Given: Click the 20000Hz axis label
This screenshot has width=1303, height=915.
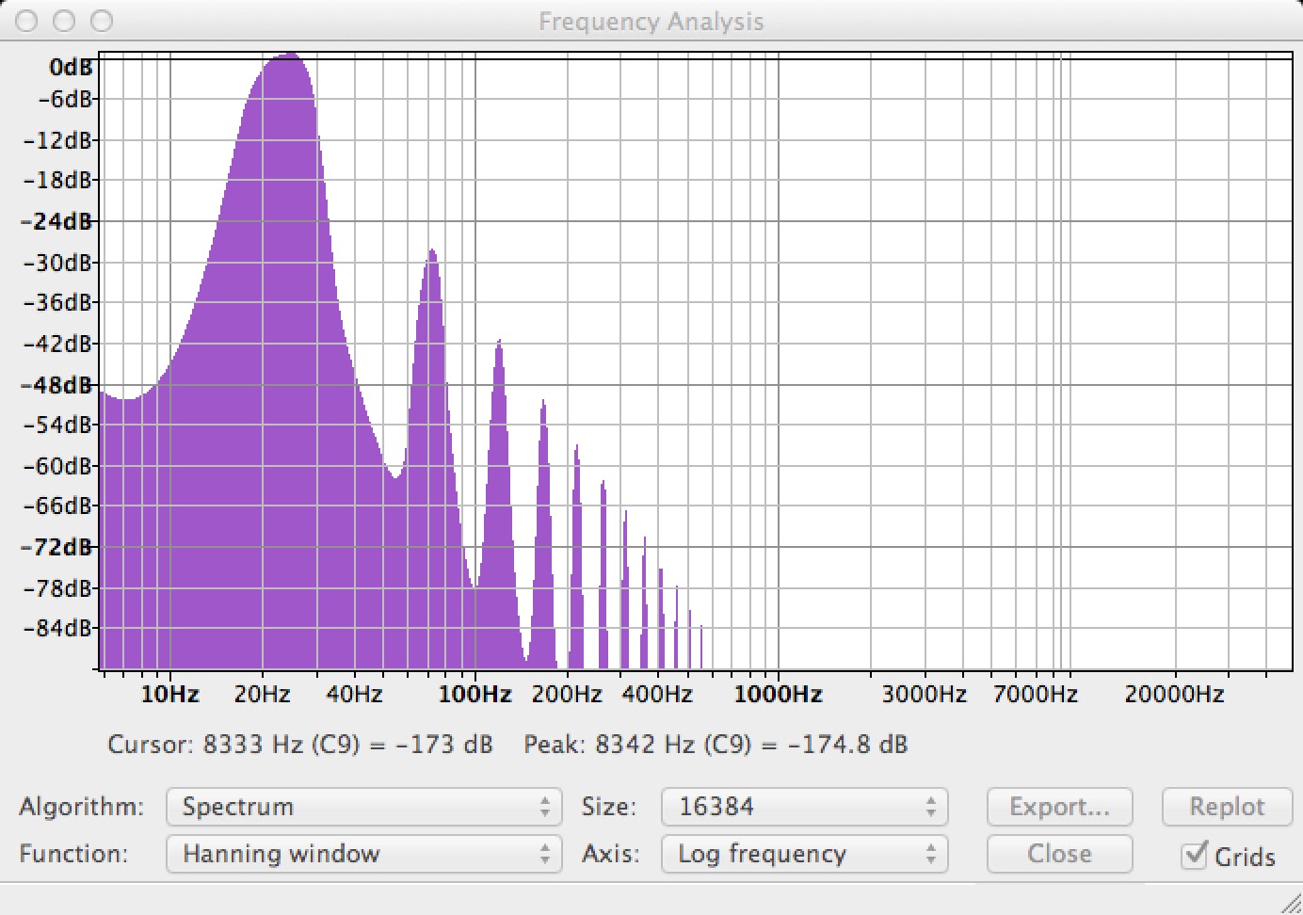Looking at the screenshot, I should point(1174,695).
